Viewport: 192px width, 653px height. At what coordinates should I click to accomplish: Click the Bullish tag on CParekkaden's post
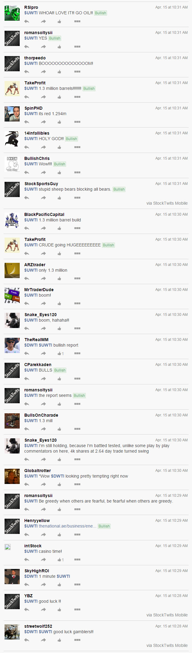coord(60,370)
